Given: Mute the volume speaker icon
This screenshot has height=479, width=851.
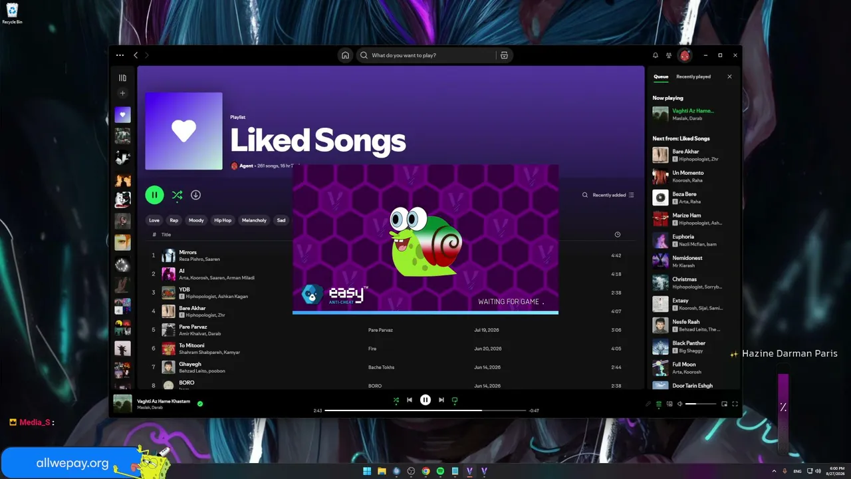Looking at the screenshot, I should [680, 404].
